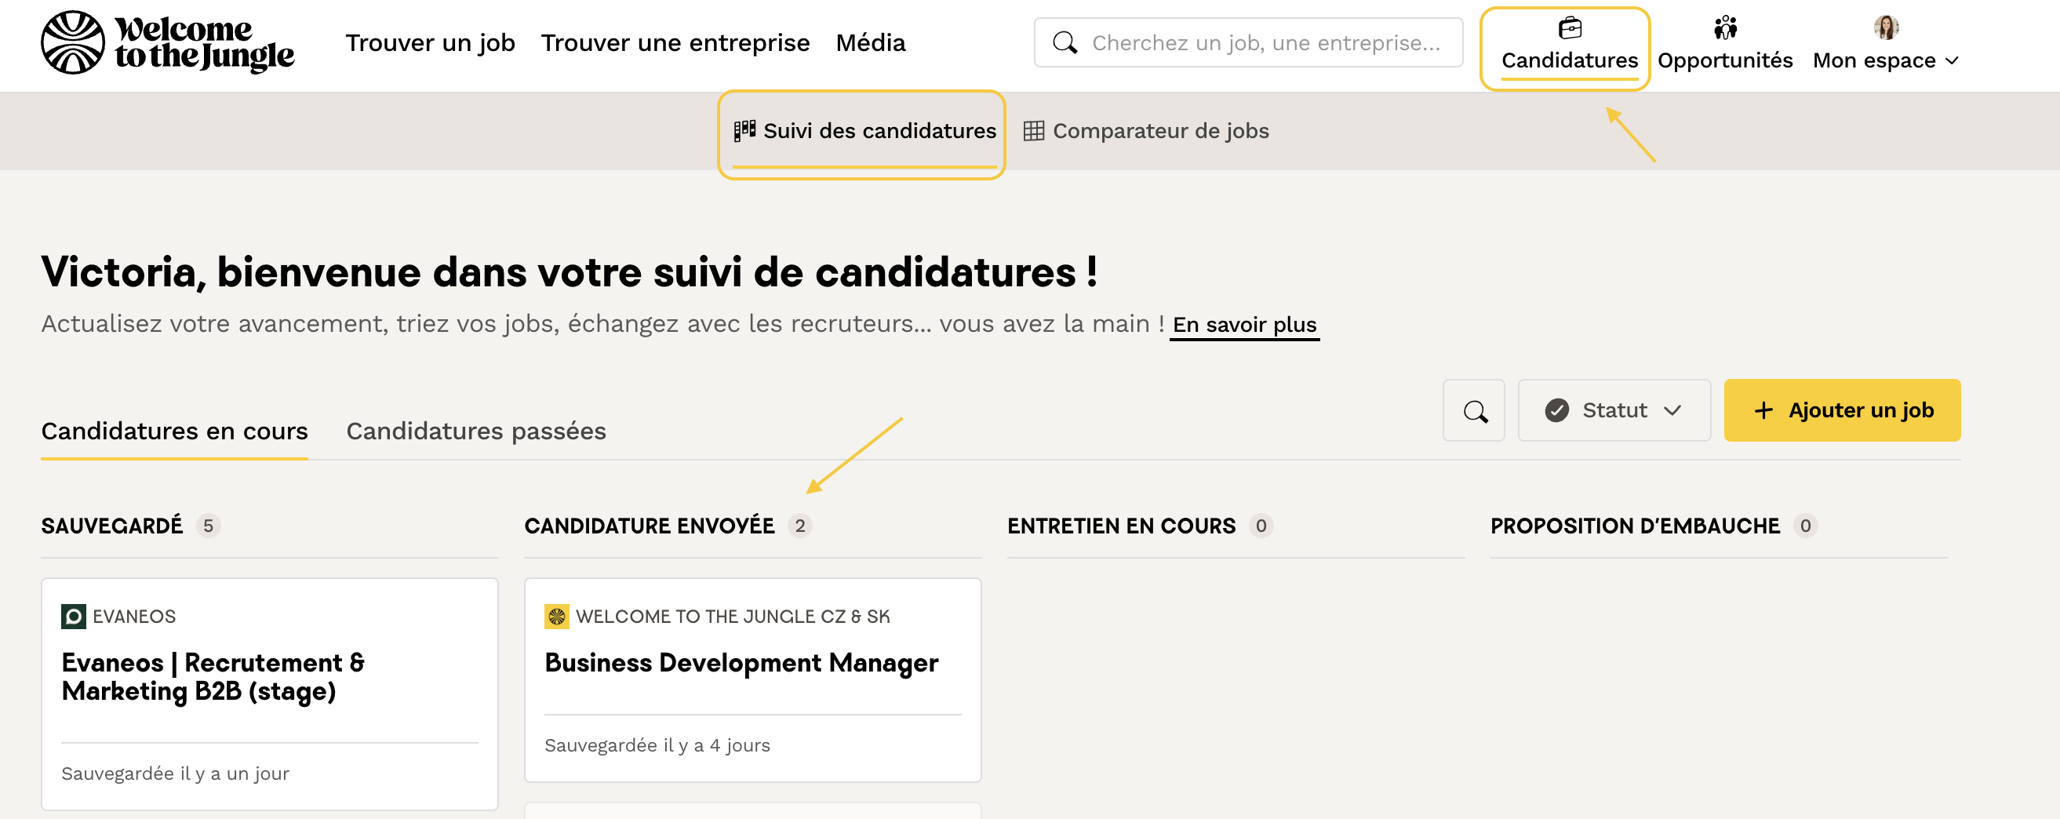The width and height of the screenshot is (2060, 819).
Task: Click the Evaneos company logo
Action: click(74, 617)
